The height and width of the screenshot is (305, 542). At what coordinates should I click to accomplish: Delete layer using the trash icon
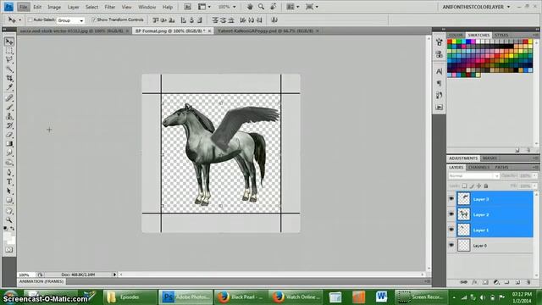click(x=528, y=282)
